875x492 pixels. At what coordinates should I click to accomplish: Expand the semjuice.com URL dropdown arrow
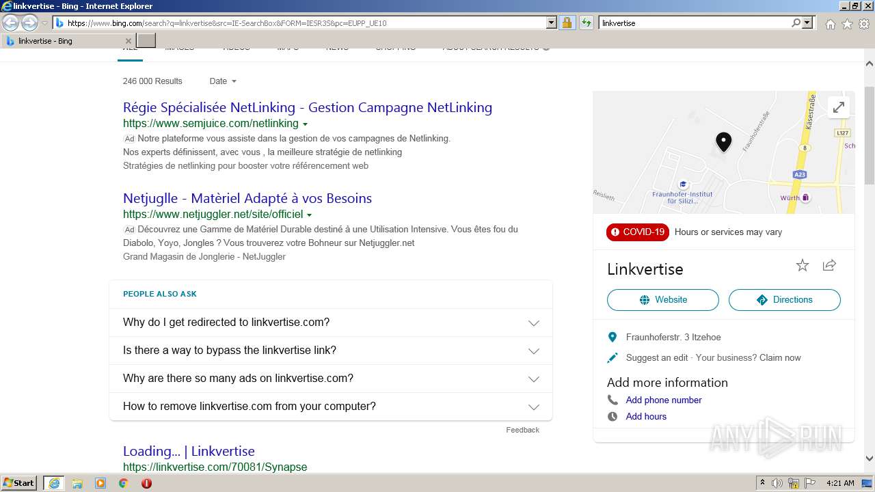(x=305, y=124)
